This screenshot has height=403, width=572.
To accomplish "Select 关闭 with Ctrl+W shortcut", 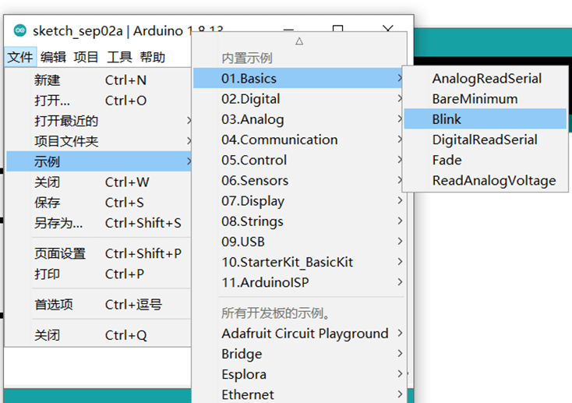I will click(98, 182).
